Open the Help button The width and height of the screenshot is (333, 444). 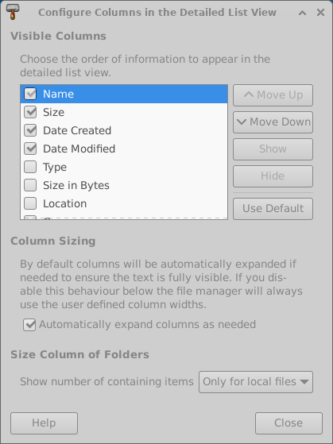coord(44,423)
